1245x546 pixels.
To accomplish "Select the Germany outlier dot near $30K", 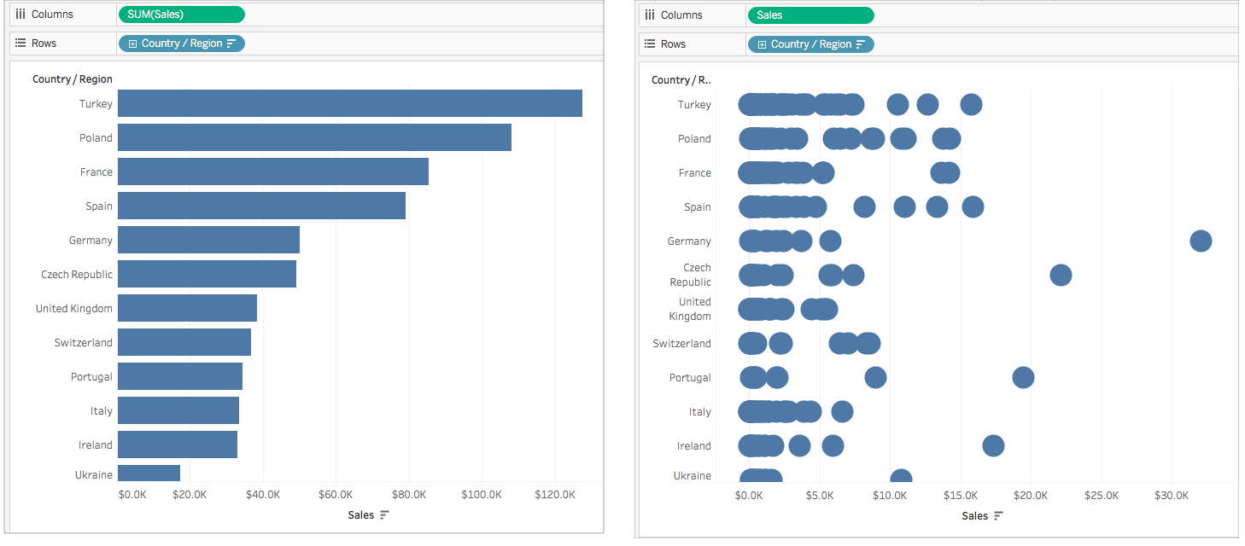I will (1201, 241).
